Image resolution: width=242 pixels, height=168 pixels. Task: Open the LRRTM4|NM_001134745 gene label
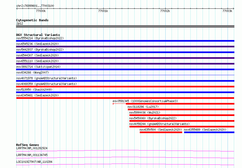[32, 155]
